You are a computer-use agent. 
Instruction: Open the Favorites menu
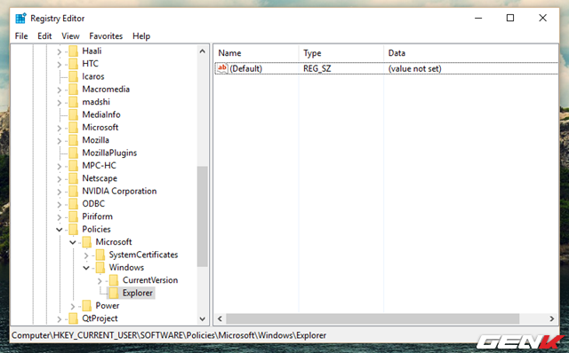(106, 36)
